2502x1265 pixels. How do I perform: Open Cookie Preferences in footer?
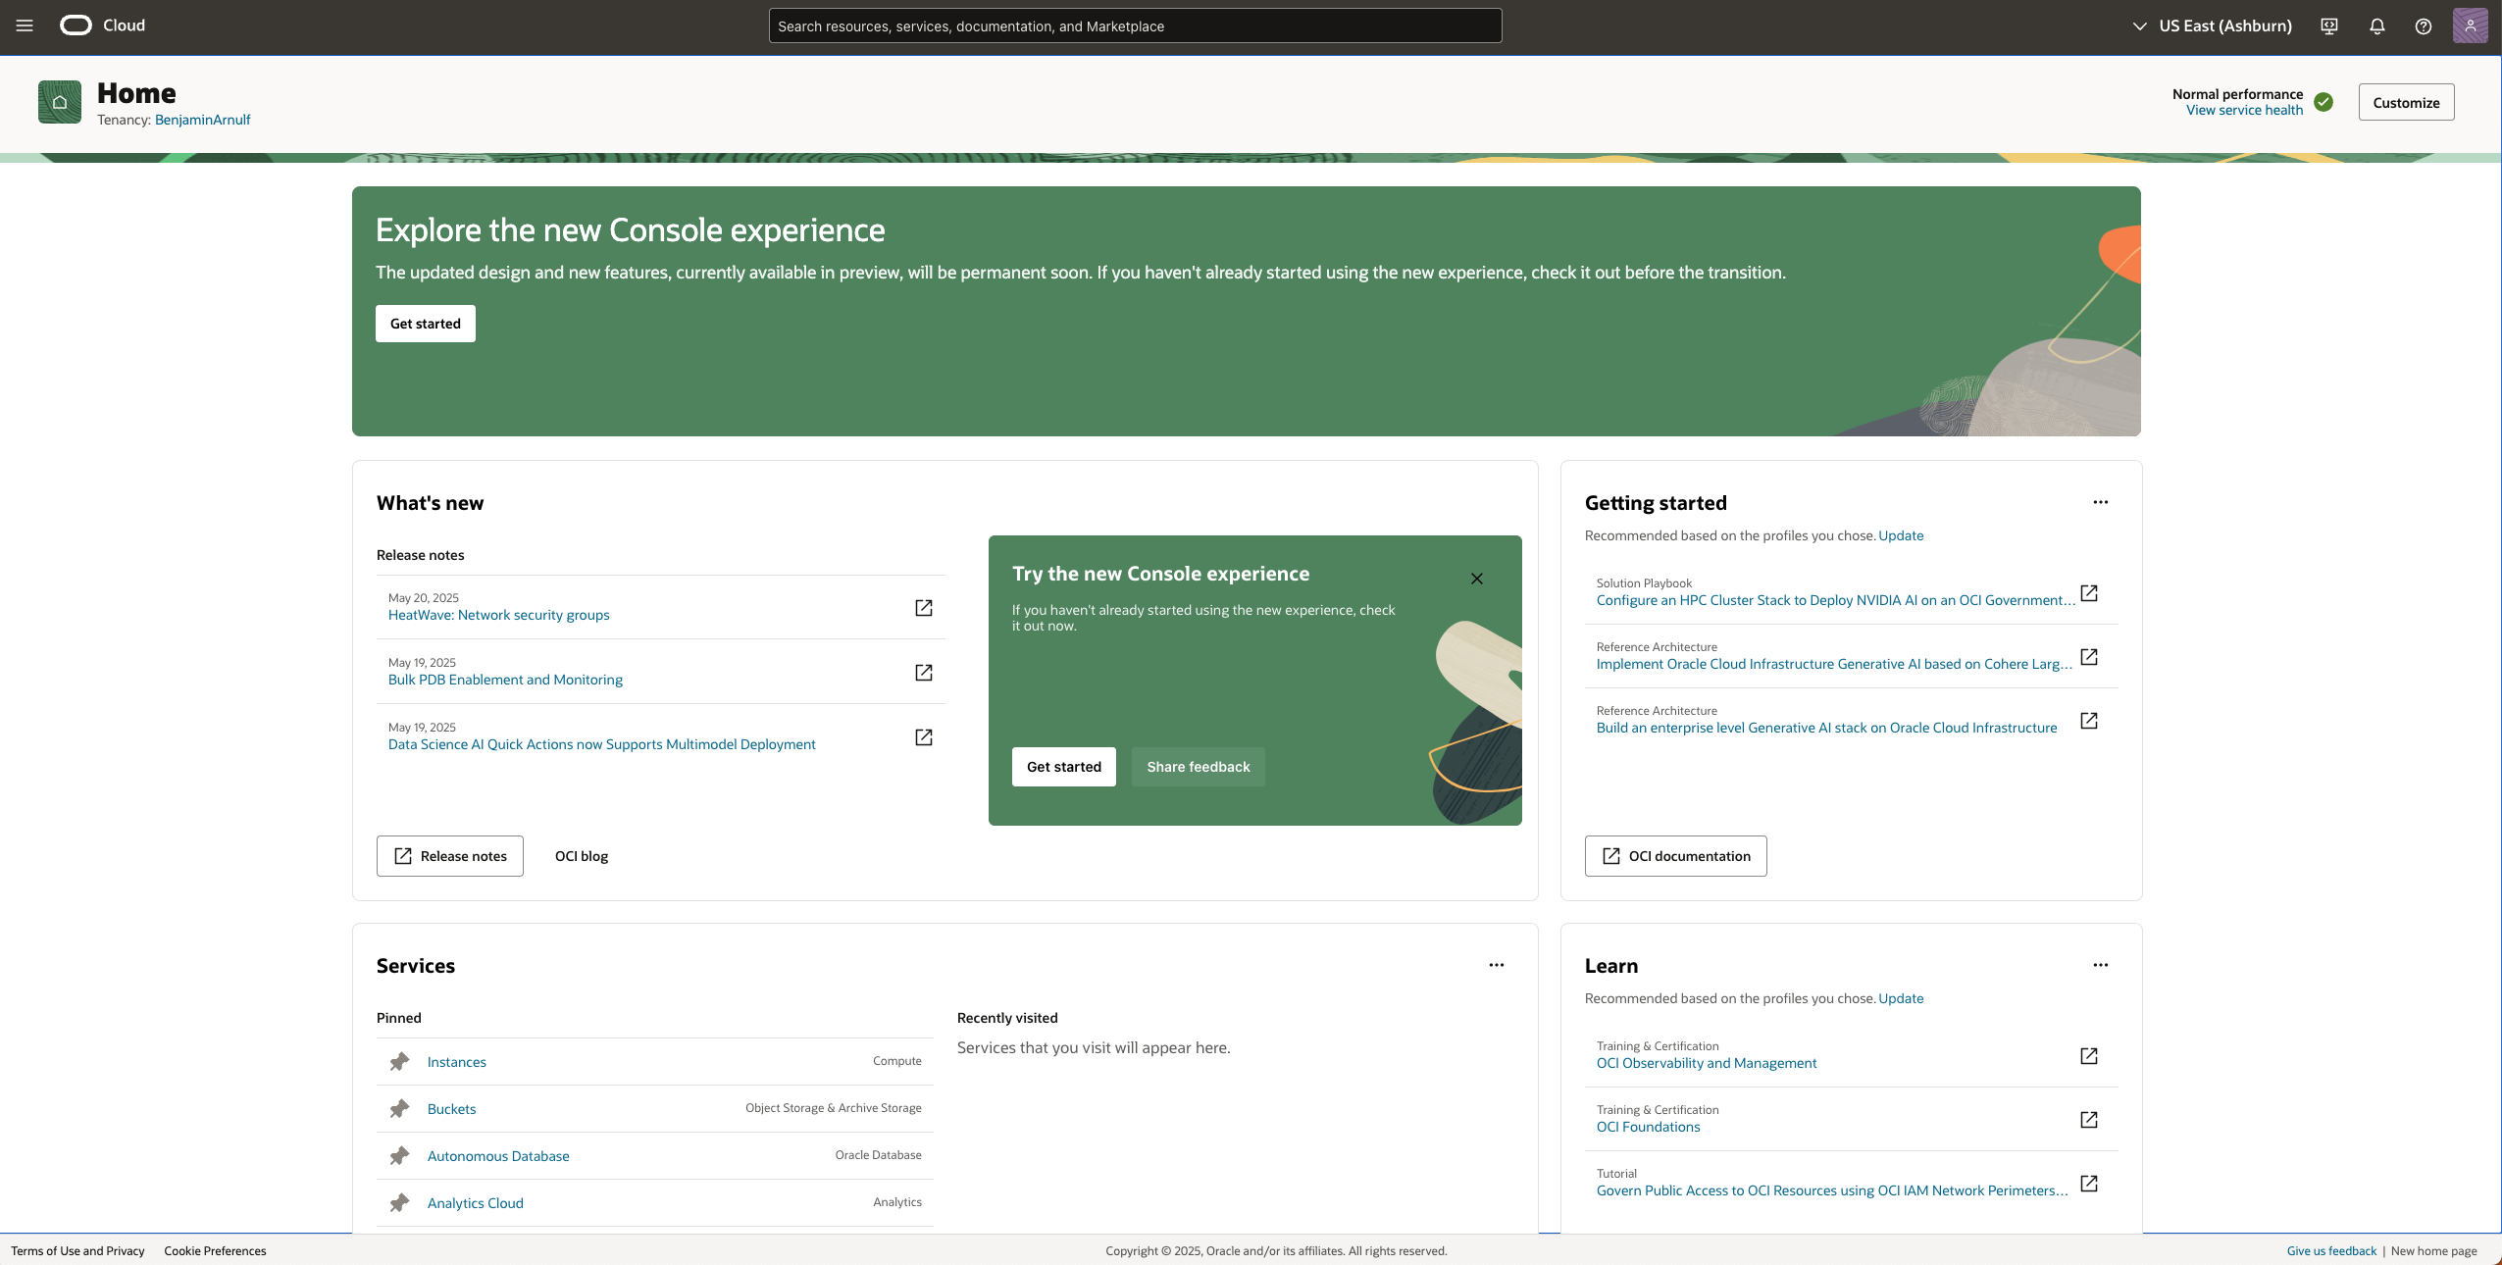(215, 1250)
